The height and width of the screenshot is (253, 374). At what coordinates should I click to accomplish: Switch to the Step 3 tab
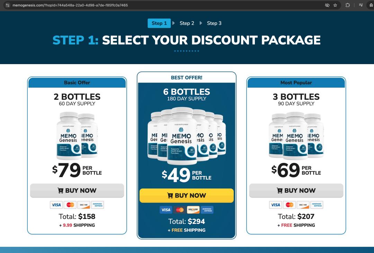pos(214,23)
